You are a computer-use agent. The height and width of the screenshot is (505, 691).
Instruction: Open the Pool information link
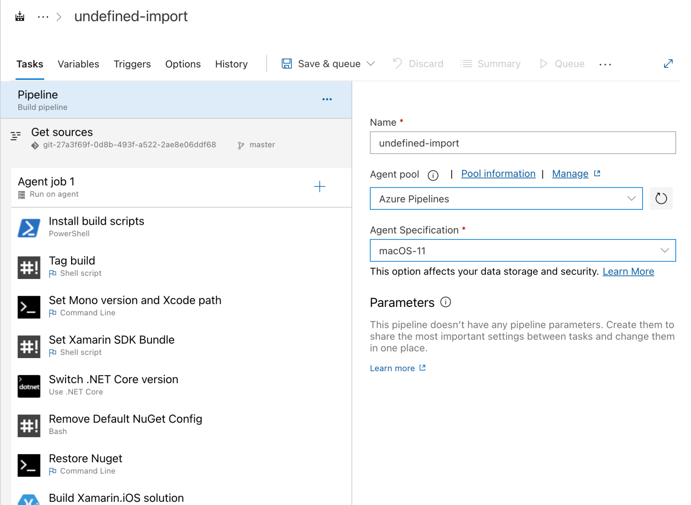[498, 173]
